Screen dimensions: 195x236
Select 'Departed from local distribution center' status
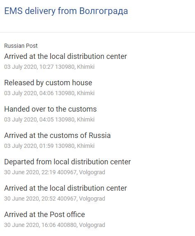pos(67,162)
